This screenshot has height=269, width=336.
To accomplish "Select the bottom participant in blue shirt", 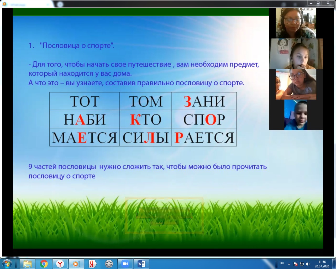I will coord(296,115).
